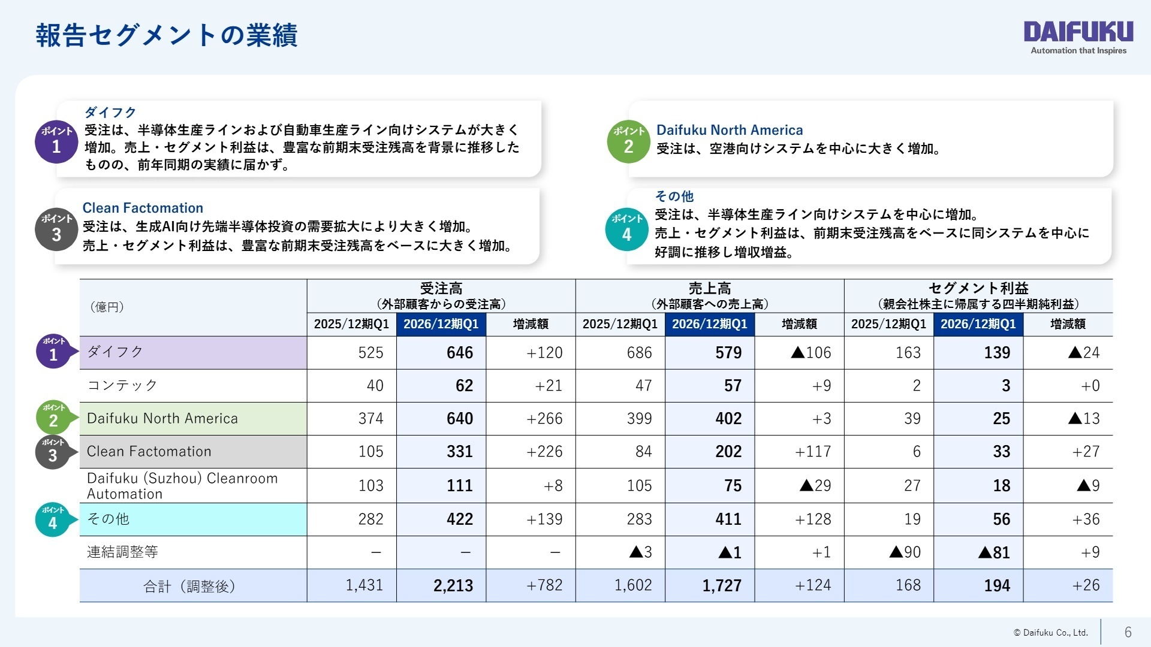Image resolution: width=1151 pixels, height=647 pixels.
Task: Click the total orders change +782
Action: 544,585
